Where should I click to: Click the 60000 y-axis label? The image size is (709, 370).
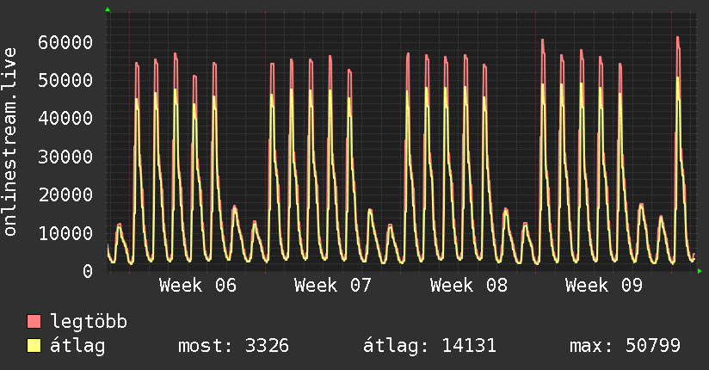[65, 42]
